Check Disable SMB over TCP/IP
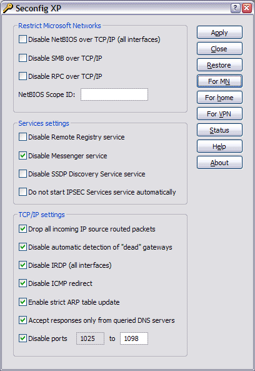 22,58
